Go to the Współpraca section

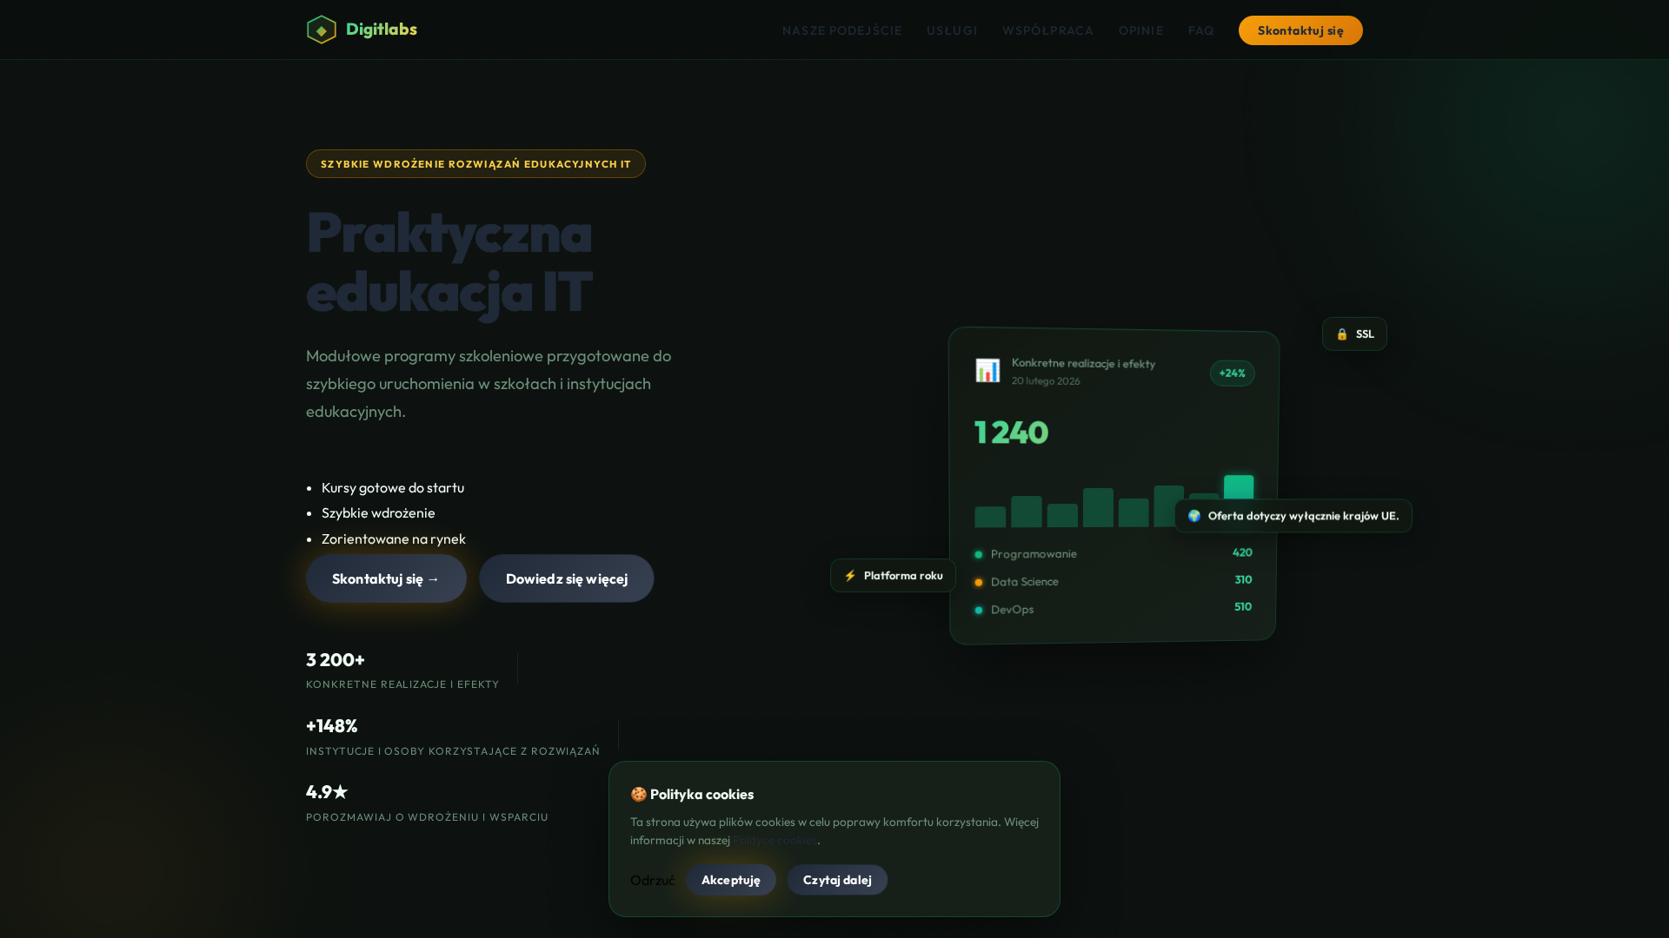click(1047, 30)
